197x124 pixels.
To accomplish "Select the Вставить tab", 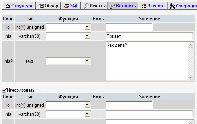I will coord(123,6).
